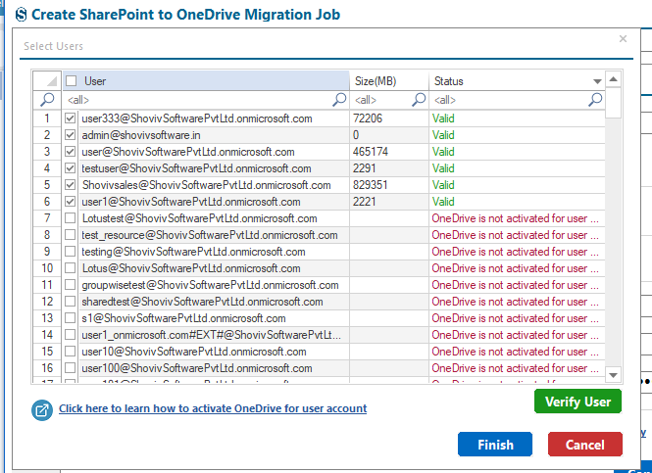Click the groupwisetest@ShovivSoftwarePvtLtd.onmicrosoft.com name
Viewport: 652px width, 473px height.
pos(210,285)
